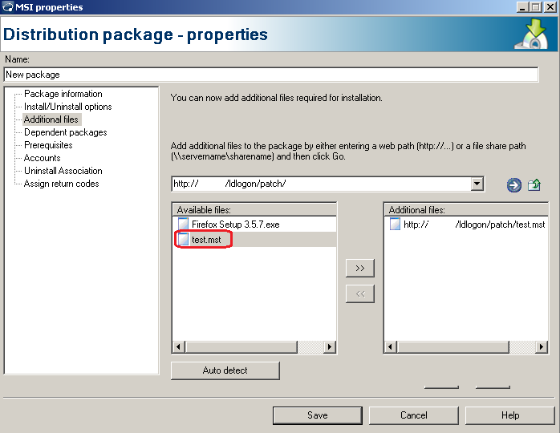Viewport: 560px width, 433px height.
Task: Click the up-folder icon beside Go
Action: (534, 185)
